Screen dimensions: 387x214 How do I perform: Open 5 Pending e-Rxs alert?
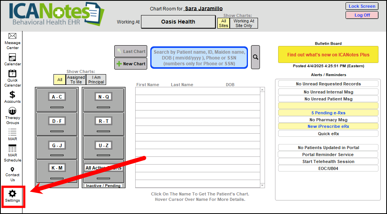[x=328, y=113]
